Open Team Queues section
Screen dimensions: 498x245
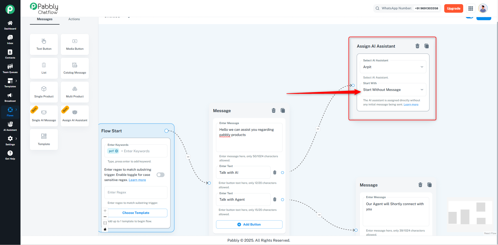10,69
